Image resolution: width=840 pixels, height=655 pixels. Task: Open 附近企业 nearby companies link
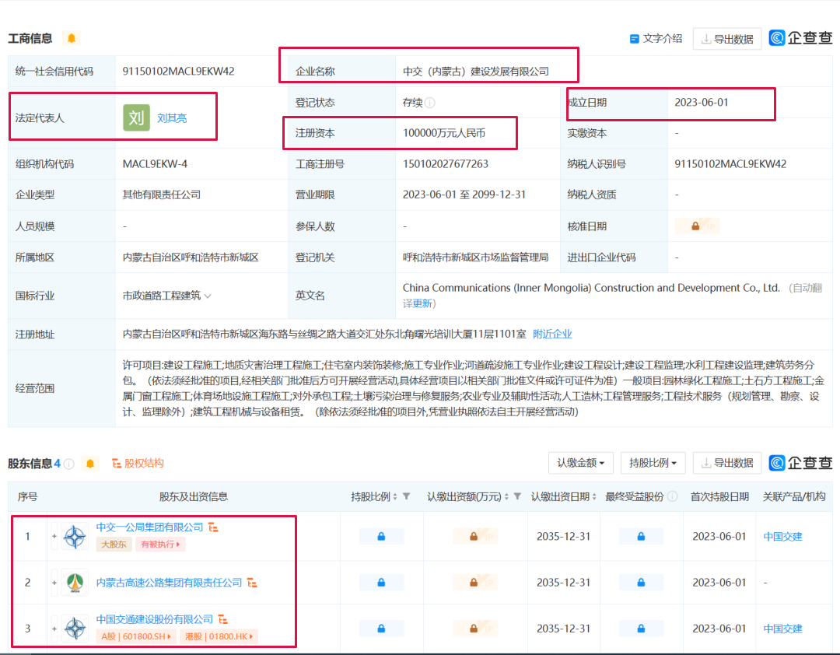552,334
